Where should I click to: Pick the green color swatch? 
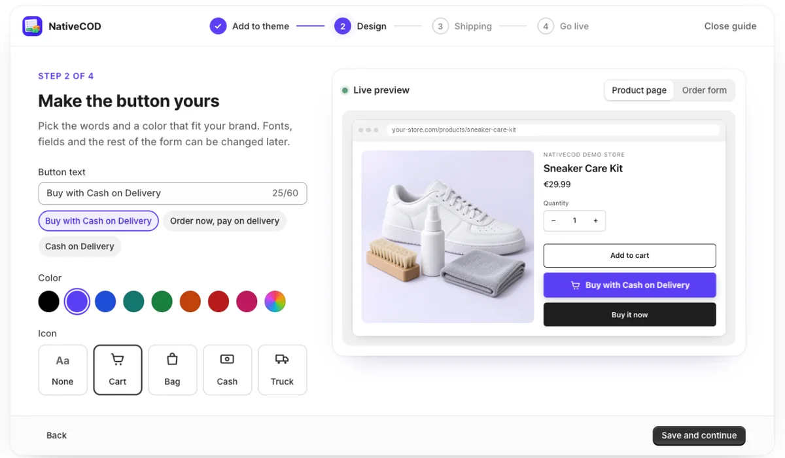tap(162, 302)
